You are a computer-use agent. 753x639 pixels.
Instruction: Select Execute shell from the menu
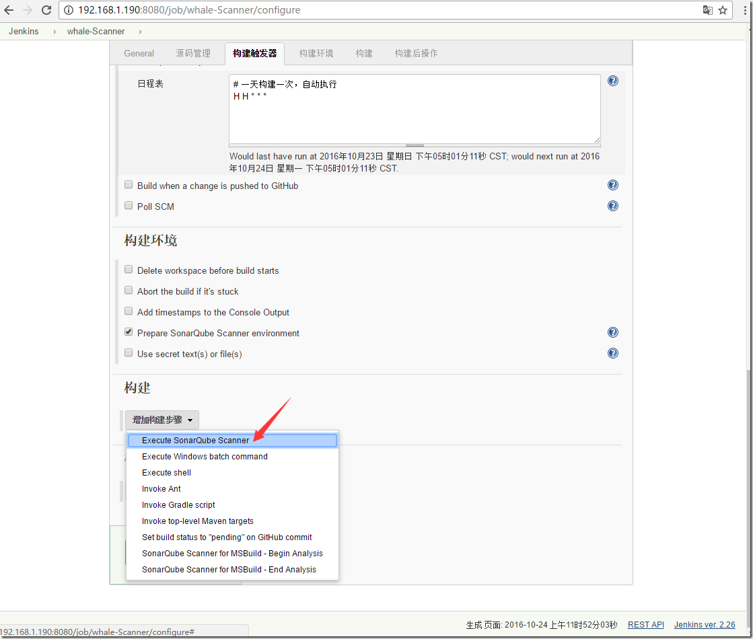pyautogui.click(x=232, y=473)
